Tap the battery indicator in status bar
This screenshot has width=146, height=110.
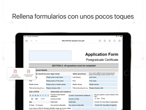click(x=121, y=36)
